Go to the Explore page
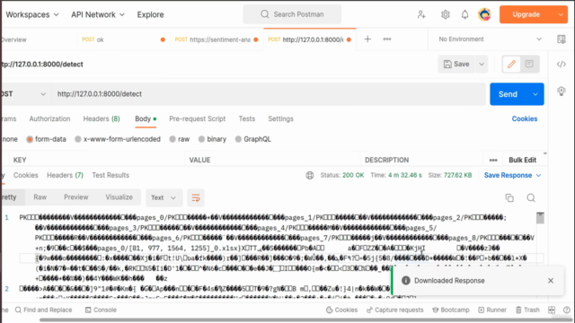 tap(150, 14)
